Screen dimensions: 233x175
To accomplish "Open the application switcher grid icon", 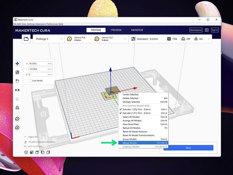I will tap(207, 30).
